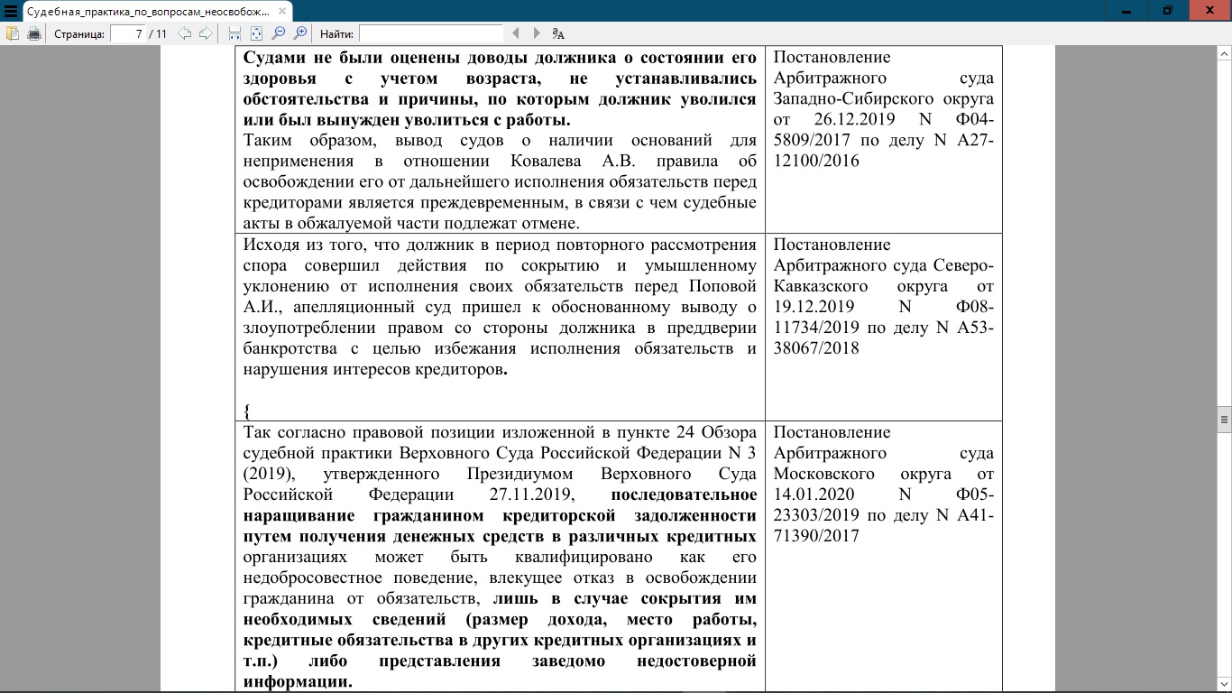Click the Print icon in toolbar
Viewport: 1232px width, 693px height.
(34, 33)
